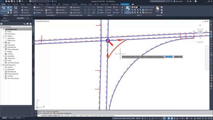Image resolution: width=213 pixels, height=120 pixels.
Task: Click the Assembly tool in Create Design
Action: (61, 10)
